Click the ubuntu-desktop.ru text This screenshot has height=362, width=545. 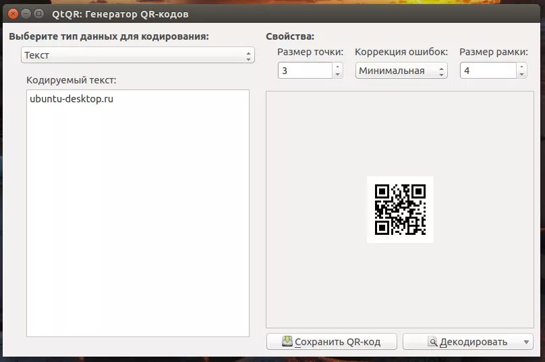click(x=71, y=99)
